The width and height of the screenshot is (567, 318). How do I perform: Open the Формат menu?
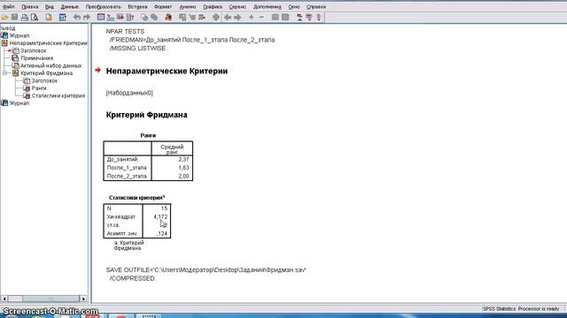click(163, 6)
